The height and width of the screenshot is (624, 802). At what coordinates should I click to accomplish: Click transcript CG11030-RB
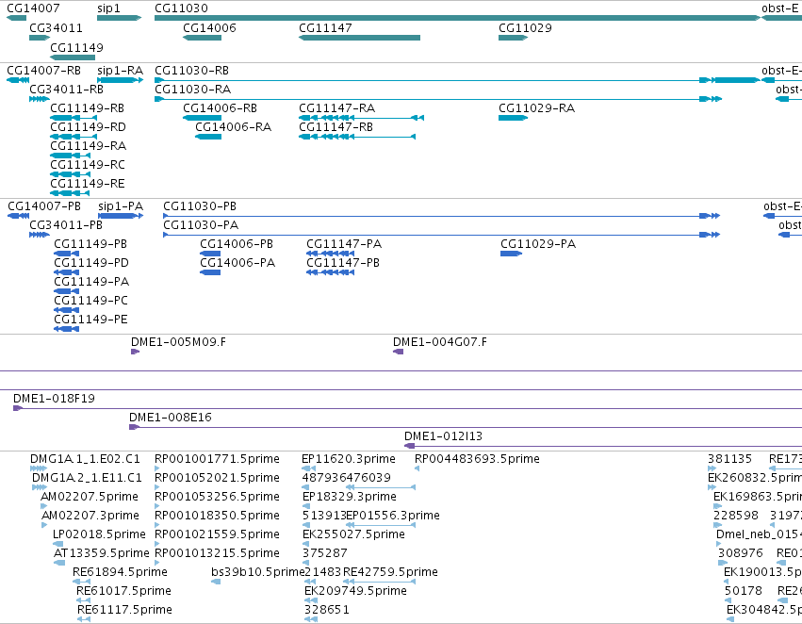click(192, 71)
